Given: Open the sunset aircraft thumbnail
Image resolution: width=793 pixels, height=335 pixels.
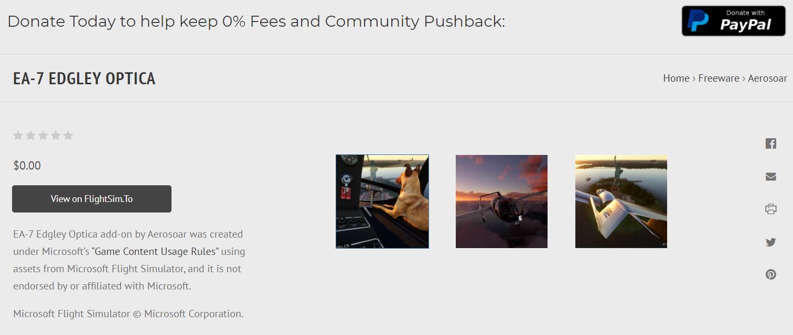Looking at the screenshot, I should click(x=501, y=202).
